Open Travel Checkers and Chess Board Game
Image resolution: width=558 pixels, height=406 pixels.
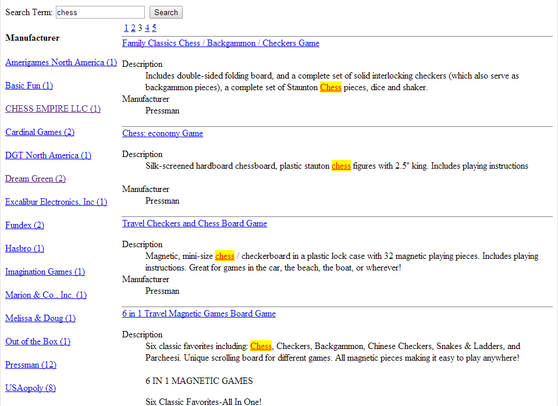point(194,223)
